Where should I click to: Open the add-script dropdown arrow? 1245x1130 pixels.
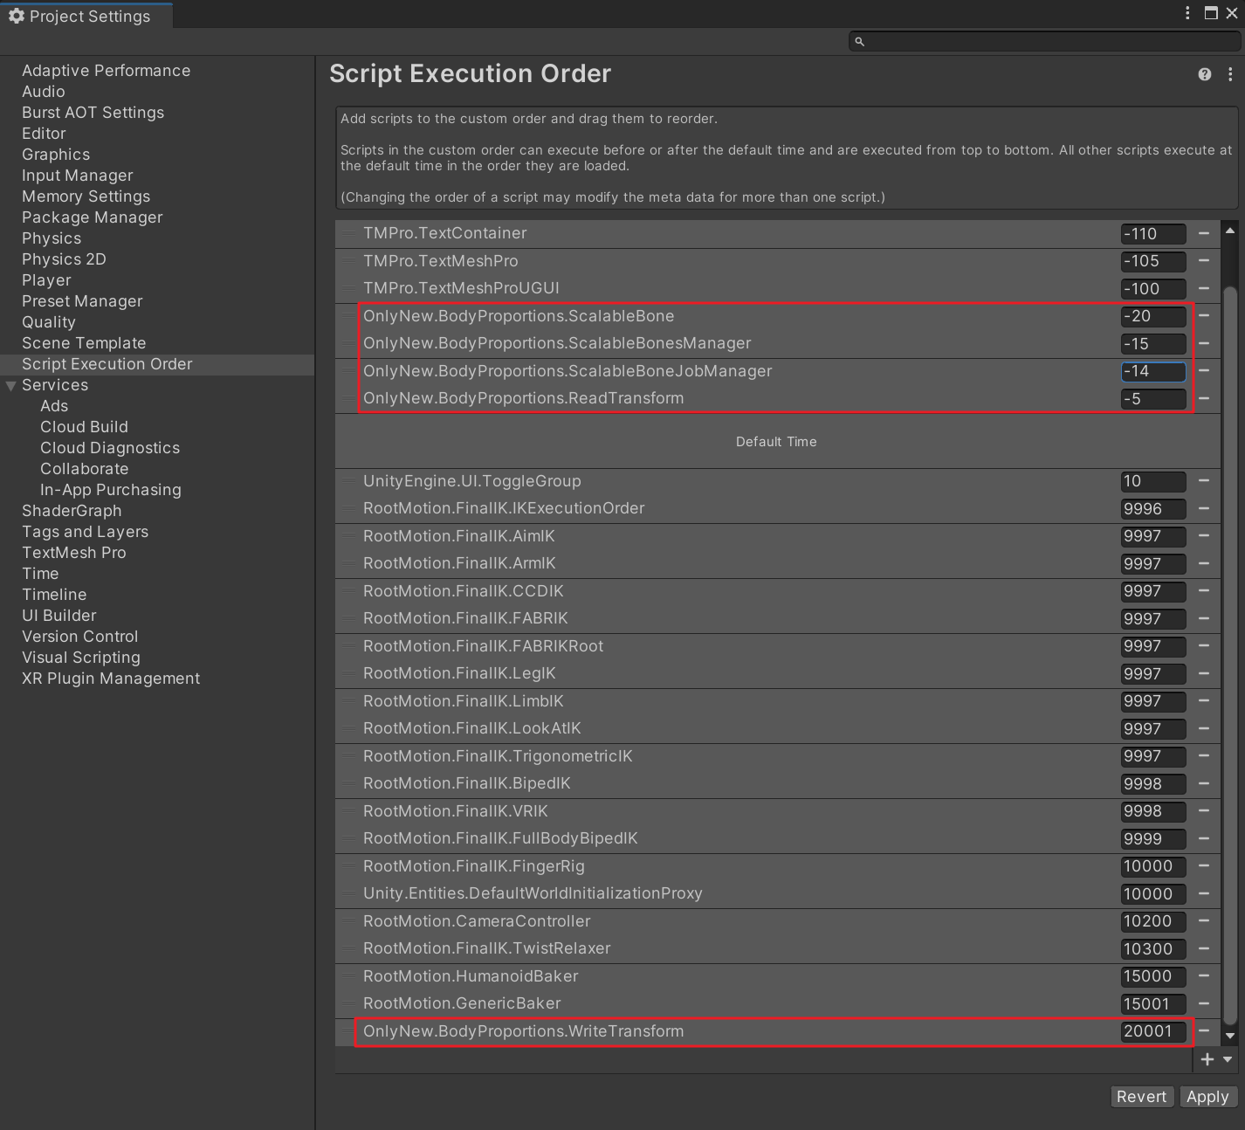(x=1228, y=1059)
